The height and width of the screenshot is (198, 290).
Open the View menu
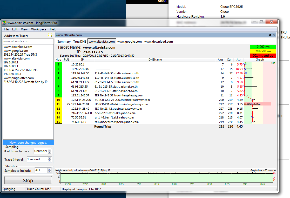24,29
